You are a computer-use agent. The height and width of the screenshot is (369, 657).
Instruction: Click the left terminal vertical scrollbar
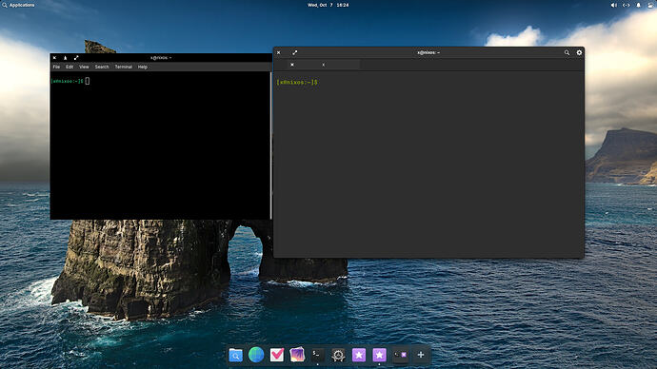(271, 146)
